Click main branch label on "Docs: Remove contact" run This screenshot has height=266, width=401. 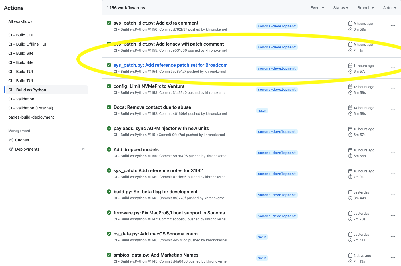pyautogui.click(x=262, y=111)
